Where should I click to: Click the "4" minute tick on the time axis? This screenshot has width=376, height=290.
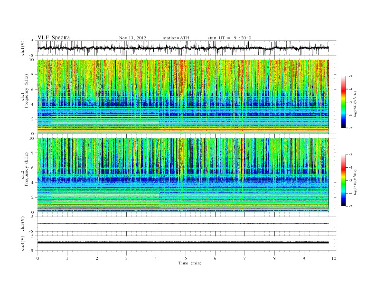[x=156, y=258]
